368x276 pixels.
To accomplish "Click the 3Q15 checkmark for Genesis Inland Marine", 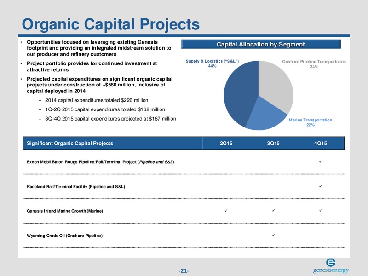I will tap(273, 211).
